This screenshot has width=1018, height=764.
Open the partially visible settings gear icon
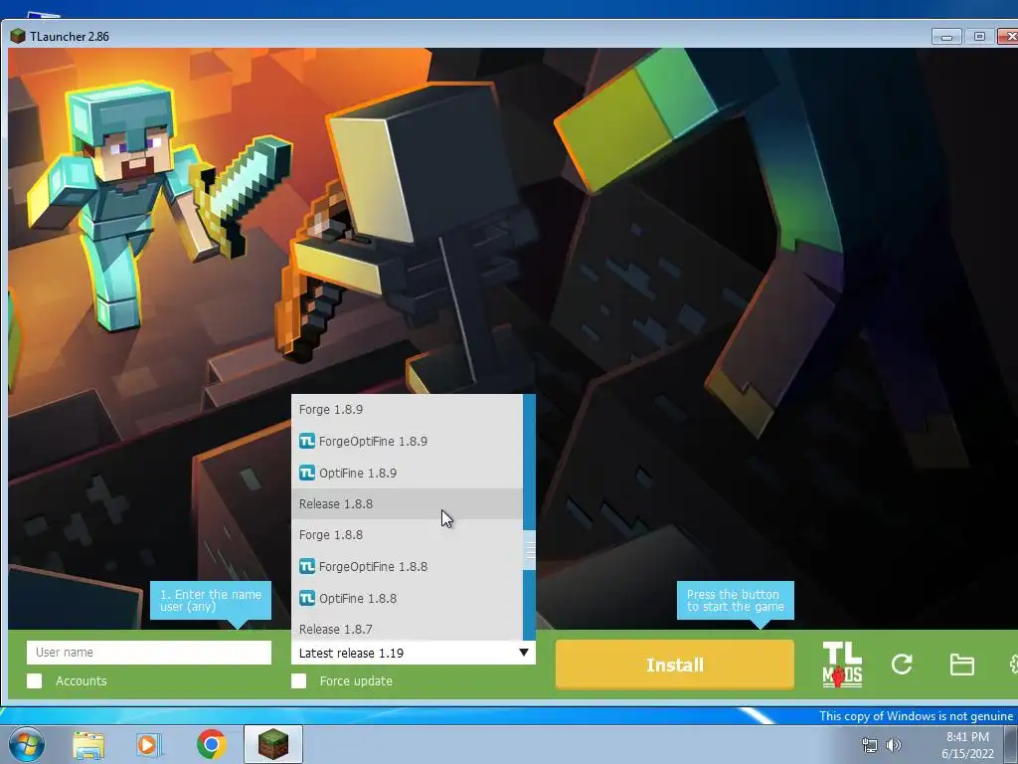pos(1013,664)
